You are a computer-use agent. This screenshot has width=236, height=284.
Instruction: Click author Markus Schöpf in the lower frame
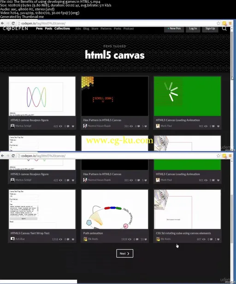pos(24,180)
